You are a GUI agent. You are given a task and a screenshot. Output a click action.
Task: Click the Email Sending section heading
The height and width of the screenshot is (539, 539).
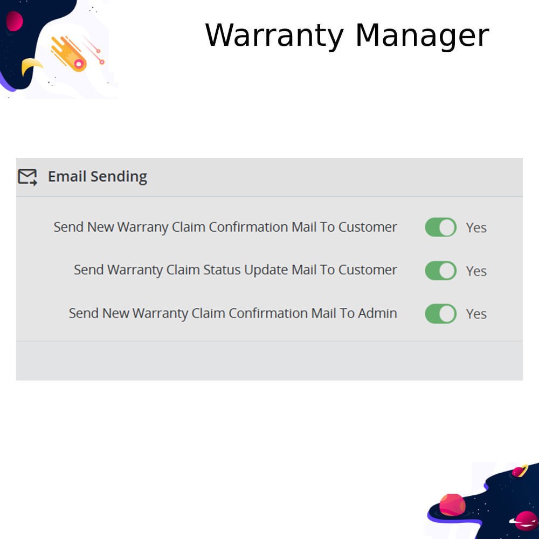(98, 177)
